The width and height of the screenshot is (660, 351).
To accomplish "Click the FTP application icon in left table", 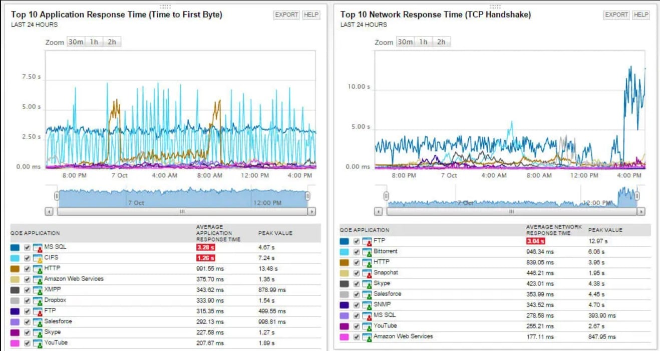I will [38, 311].
